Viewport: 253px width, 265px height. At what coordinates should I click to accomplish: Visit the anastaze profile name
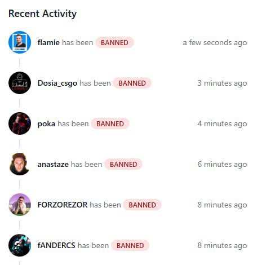pyautogui.click(x=53, y=165)
